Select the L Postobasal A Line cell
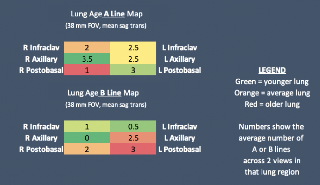Screen dimensions: 320x185 click(133, 70)
